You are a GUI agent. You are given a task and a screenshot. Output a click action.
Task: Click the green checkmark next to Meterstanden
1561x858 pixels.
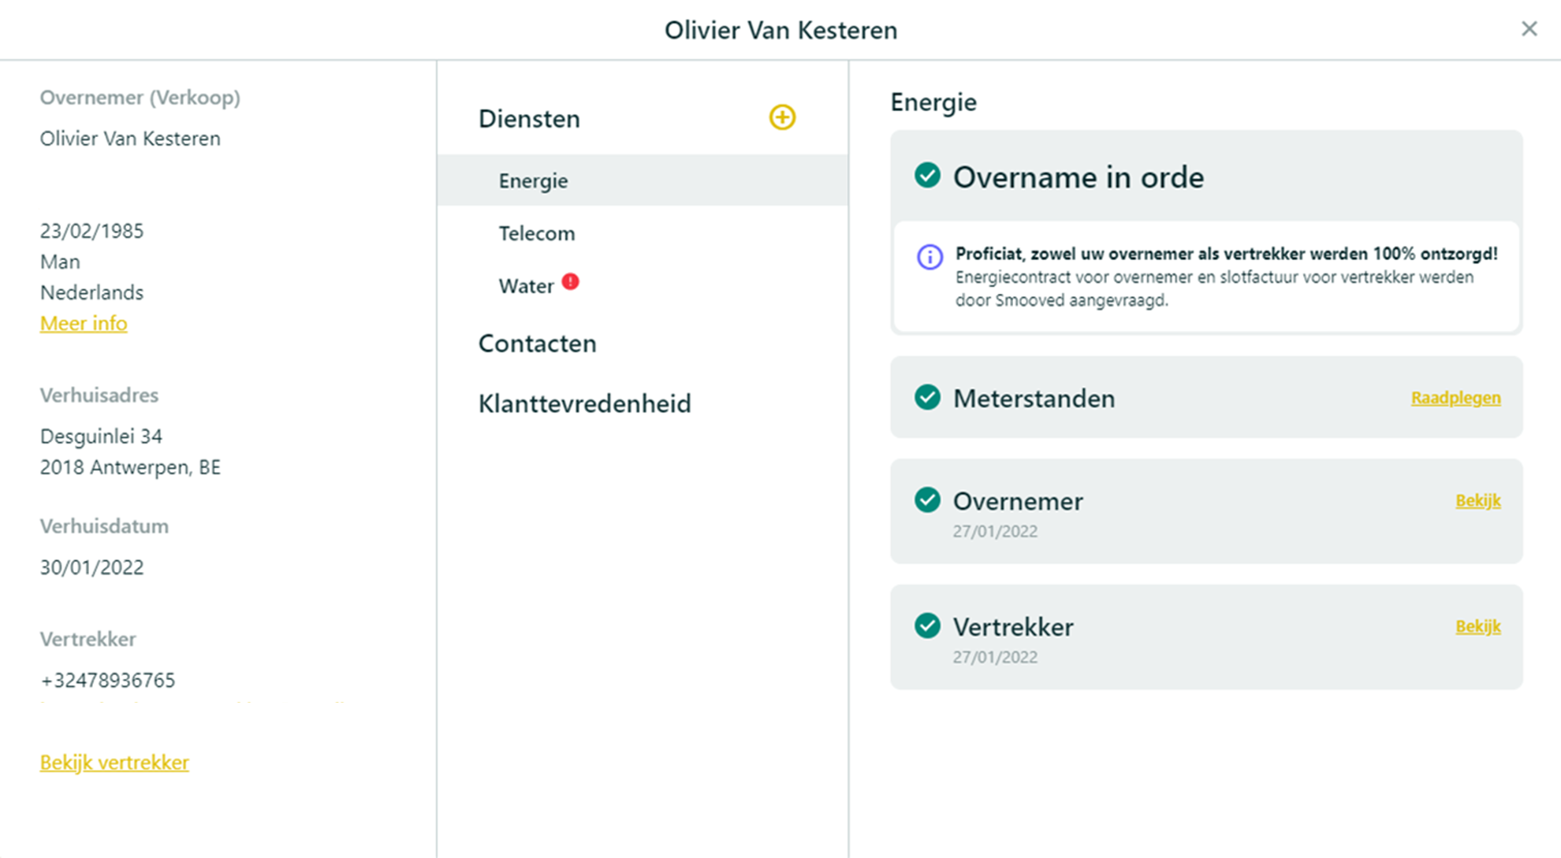[927, 397]
